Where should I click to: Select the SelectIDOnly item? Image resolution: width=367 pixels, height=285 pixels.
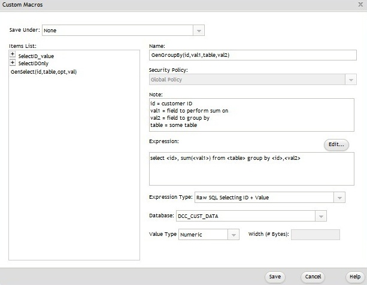tap(34, 63)
